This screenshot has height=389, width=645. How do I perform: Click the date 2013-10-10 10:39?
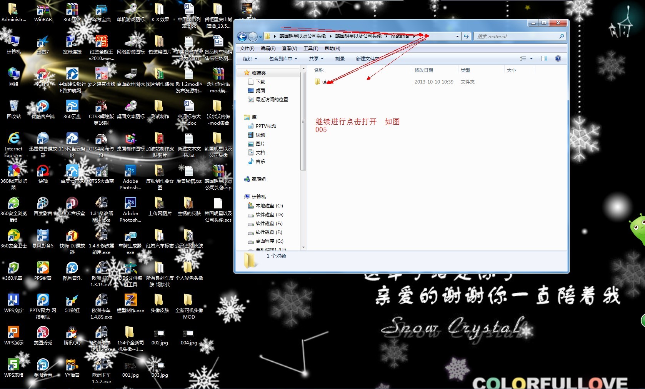pos(434,82)
